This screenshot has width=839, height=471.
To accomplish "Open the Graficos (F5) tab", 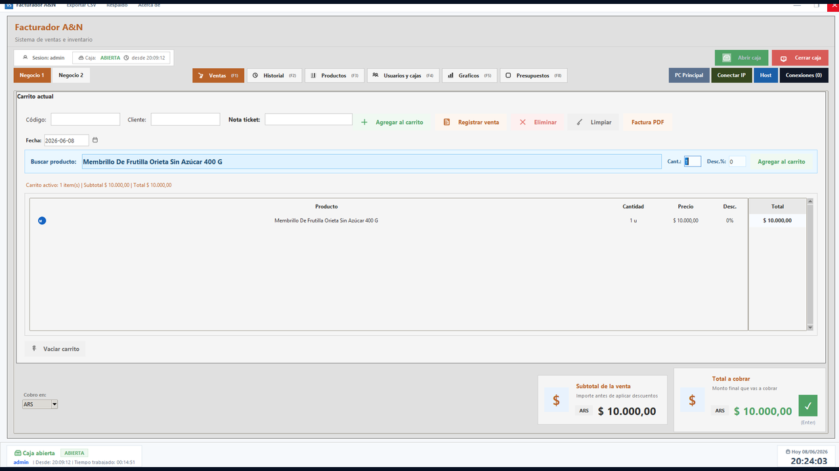I will click(x=469, y=75).
